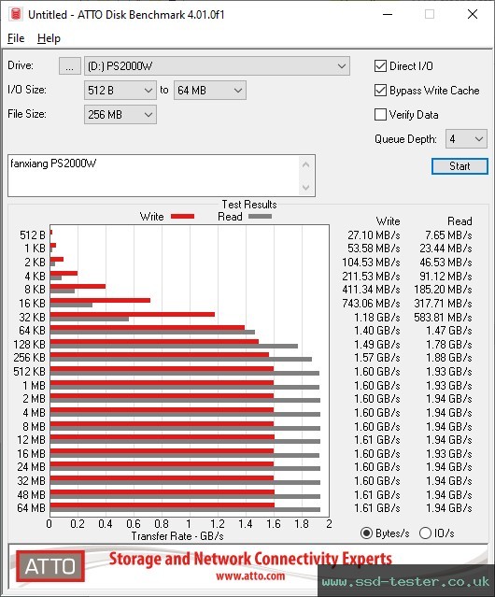Expand the I/O Size end dropdown 64 MB
Screen dimensions: 495x597
209,91
